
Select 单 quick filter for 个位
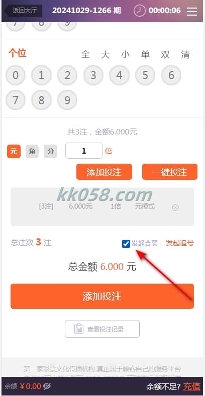145,54
